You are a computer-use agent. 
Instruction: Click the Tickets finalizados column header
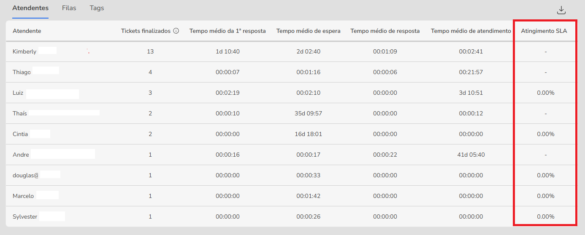tap(146, 31)
